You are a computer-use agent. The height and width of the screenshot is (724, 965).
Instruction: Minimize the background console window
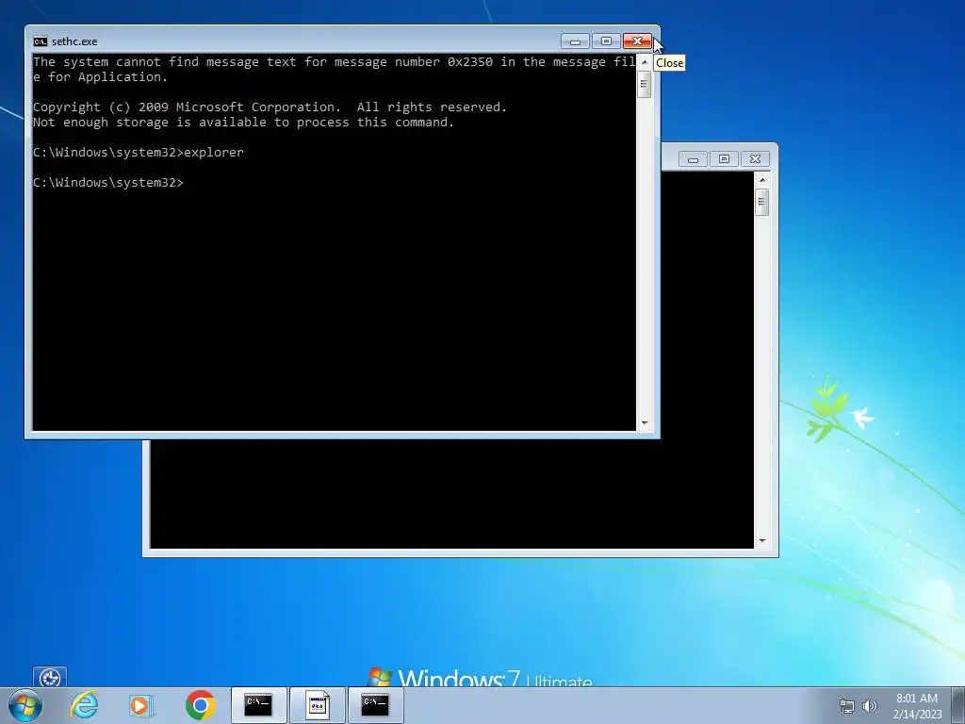[693, 158]
